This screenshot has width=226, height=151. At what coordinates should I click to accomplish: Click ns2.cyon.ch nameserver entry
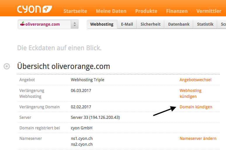coord(82,144)
